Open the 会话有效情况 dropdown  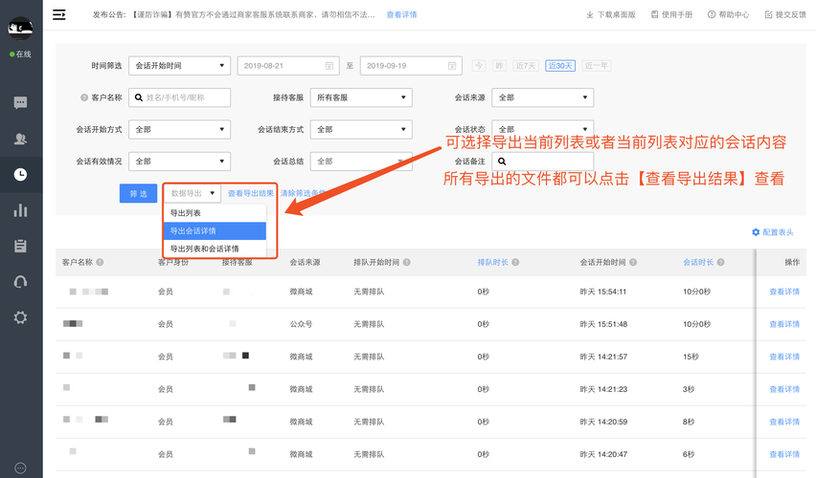point(179,162)
